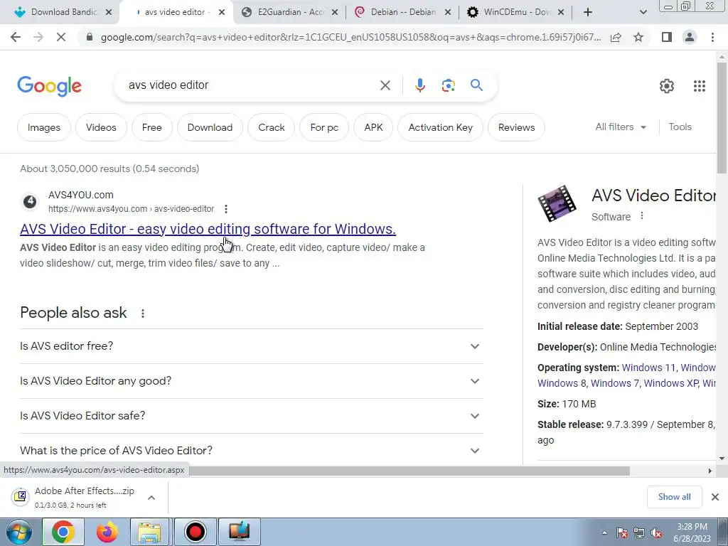Select the APK filter chip

(373, 127)
